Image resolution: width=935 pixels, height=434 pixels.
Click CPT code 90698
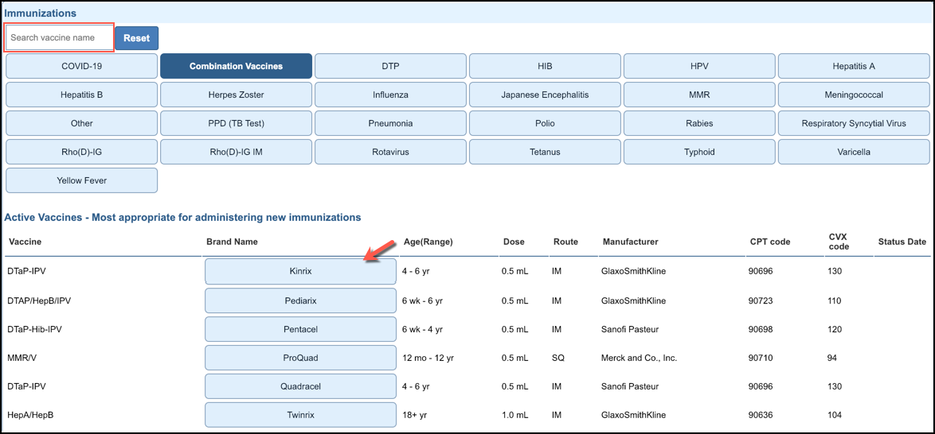(x=761, y=329)
